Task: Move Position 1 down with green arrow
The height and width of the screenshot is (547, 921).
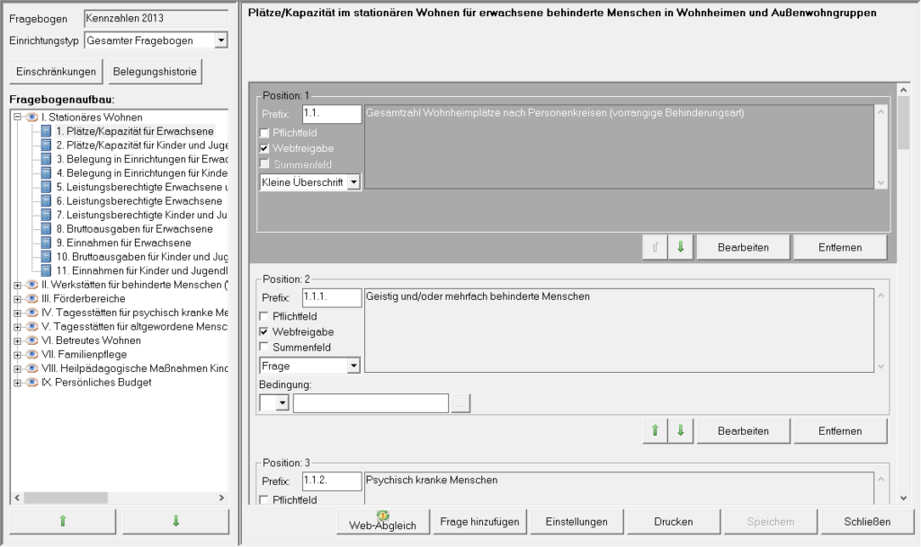Action: 680,247
